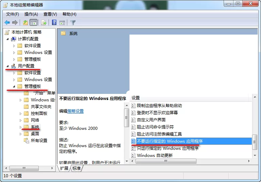Select the “开始” 菜单 tree item
This screenshot has width=261, height=182.
tap(44, 93)
